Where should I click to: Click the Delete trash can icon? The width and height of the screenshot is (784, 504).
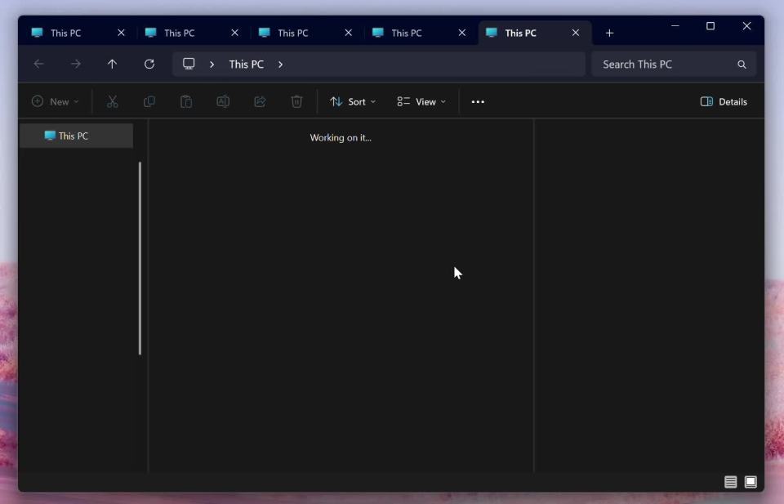pyautogui.click(x=296, y=101)
